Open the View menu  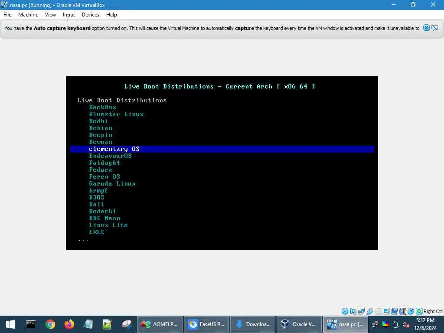50,15
